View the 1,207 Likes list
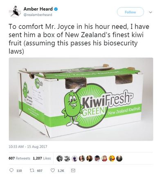The width and height of the screenshot is (162, 177). click(x=42, y=158)
